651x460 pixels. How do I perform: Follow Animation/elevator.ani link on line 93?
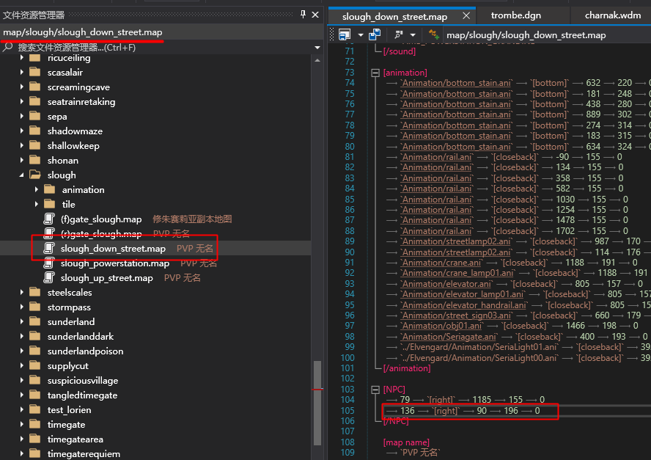point(446,284)
